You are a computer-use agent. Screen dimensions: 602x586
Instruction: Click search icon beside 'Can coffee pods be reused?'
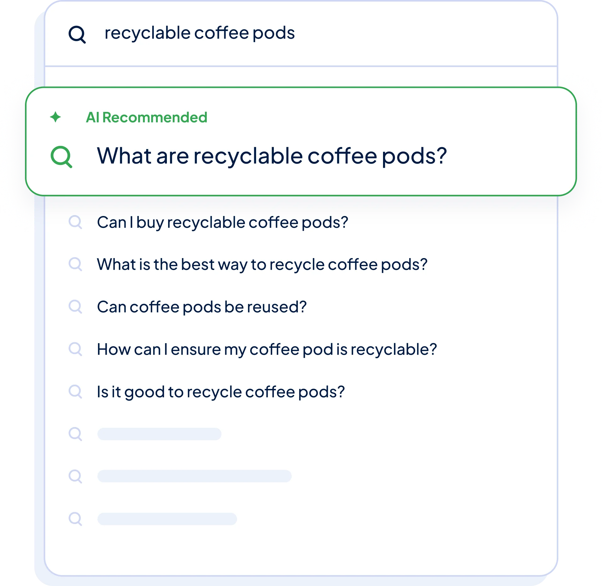coord(75,307)
